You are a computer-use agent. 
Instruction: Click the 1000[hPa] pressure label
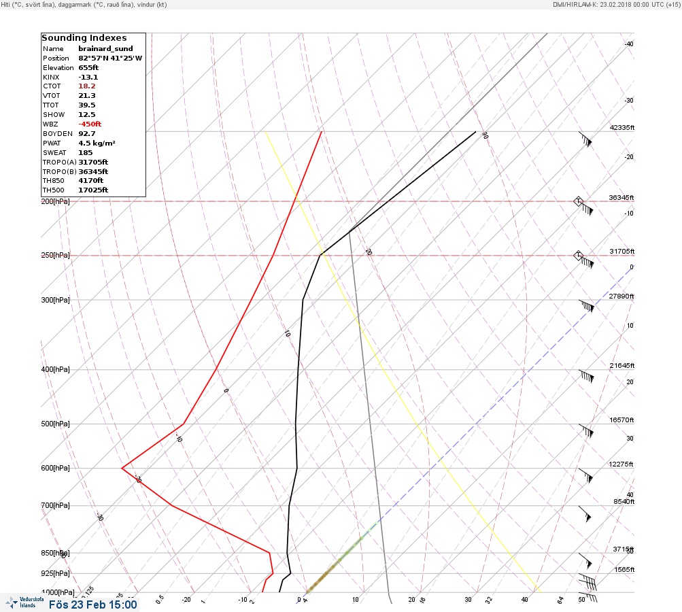click(x=58, y=592)
